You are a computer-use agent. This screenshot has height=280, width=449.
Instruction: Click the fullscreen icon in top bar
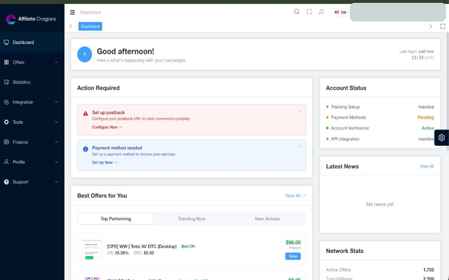[309, 12]
